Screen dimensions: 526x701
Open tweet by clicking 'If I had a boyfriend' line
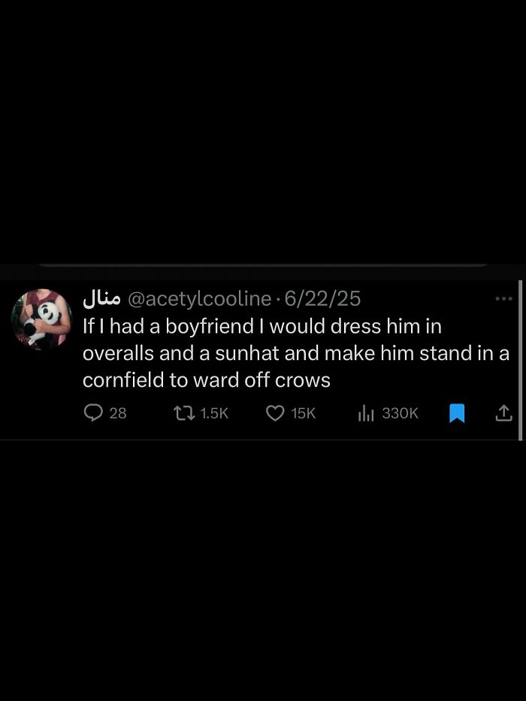click(x=262, y=326)
